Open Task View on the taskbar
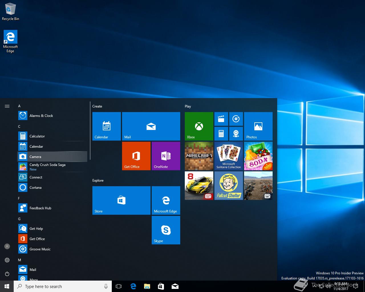The image size is (365, 292). (119, 286)
